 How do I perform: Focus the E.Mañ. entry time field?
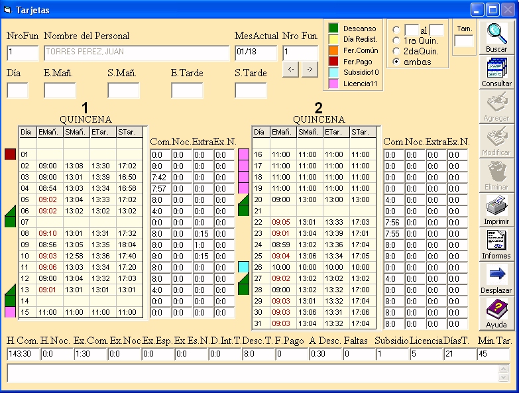60,90
